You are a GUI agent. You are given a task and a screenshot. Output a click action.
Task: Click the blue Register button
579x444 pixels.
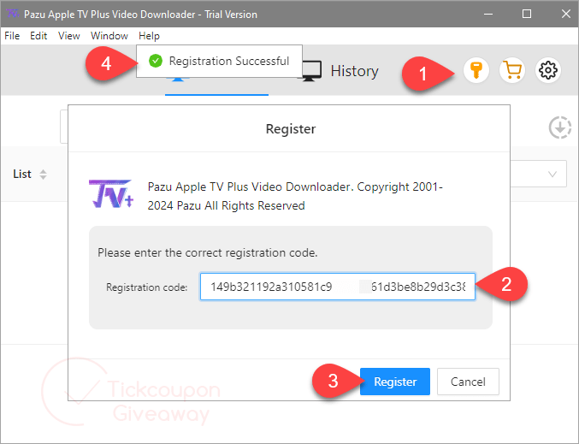(395, 382)
